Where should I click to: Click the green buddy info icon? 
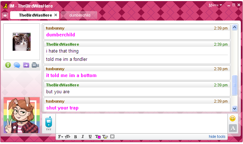pos(8,65)
